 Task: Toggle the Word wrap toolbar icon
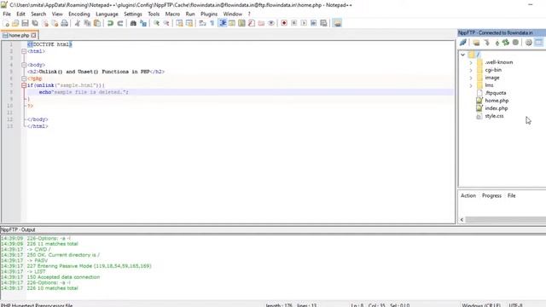tap(202, 23)
